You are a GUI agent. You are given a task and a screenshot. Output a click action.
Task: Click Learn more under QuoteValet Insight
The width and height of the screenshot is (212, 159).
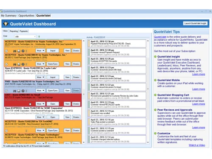pos(198,74)
